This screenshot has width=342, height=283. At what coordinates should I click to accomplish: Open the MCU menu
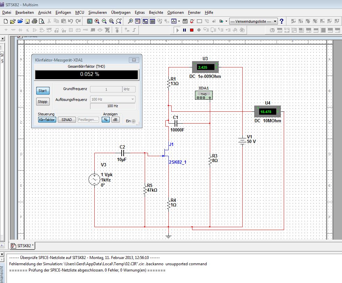tap(80, 12)
